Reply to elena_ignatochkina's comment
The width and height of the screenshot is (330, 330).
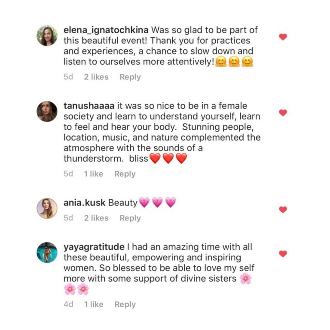click(x=130, y=77)
